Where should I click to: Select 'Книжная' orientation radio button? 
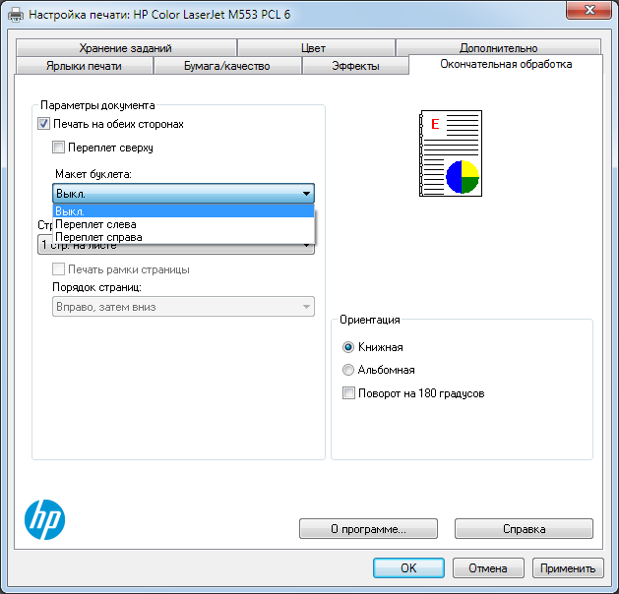[348, 347]
